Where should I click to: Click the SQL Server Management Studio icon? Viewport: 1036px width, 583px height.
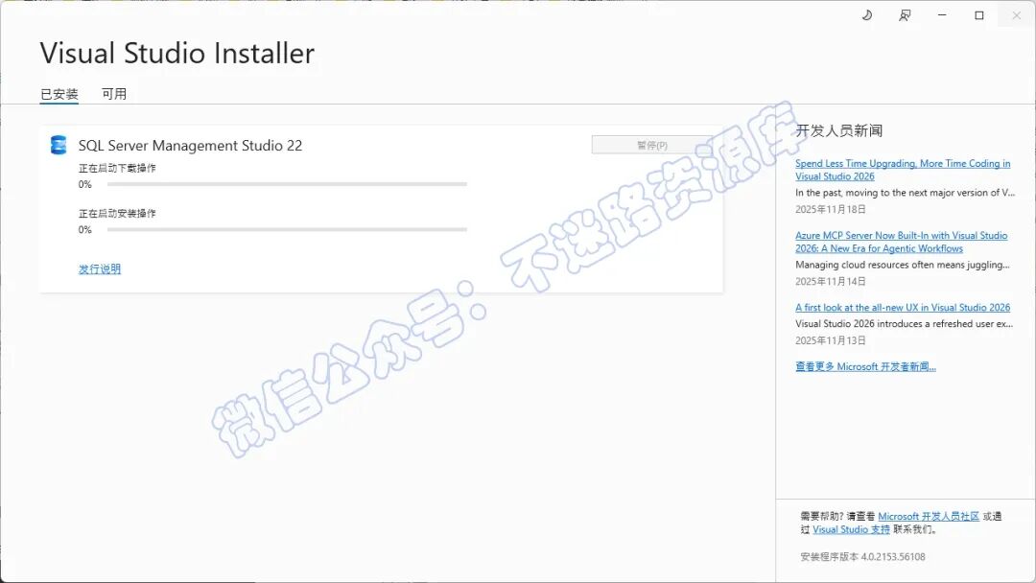(59, 145)
